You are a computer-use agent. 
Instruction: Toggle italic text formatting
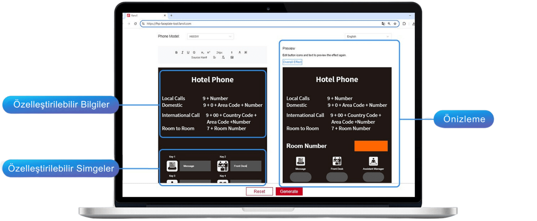pyautogui.click(x=182, y=53)
